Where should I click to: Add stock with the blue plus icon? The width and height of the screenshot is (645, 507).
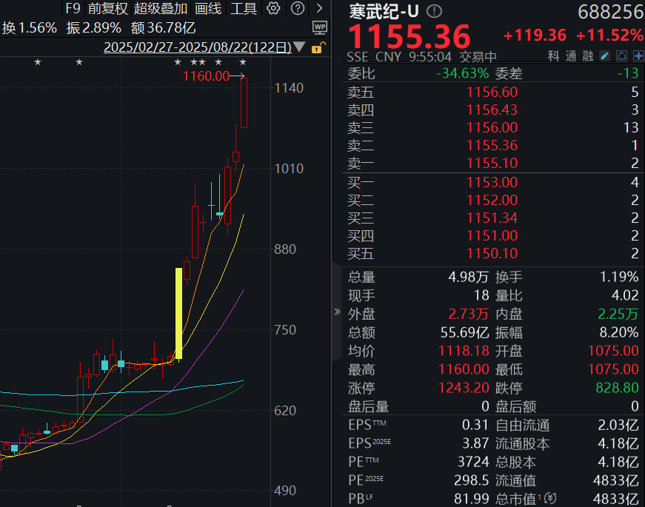pyautogui.click(x=638, y=56)
